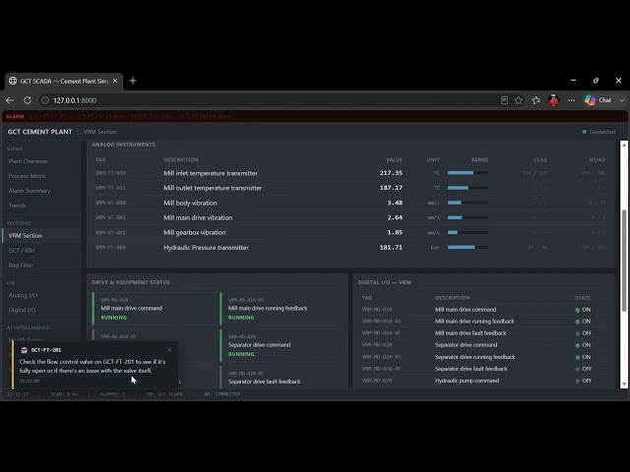
Task: View site information icon in address bar
Action: click(45, 100)
